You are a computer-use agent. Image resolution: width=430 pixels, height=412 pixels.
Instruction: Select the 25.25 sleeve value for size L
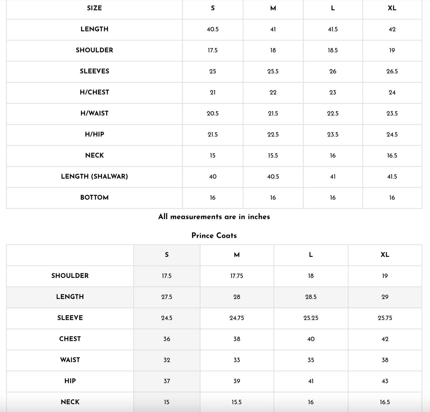311,318
